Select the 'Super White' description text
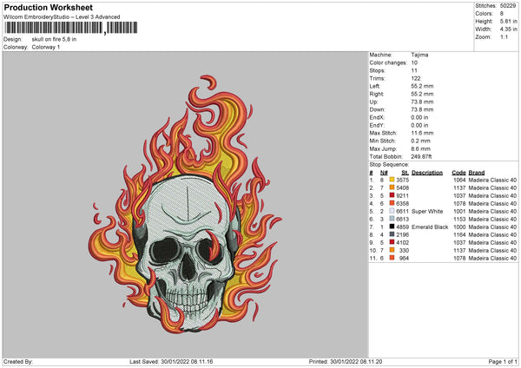 click(x=427, y=211)
